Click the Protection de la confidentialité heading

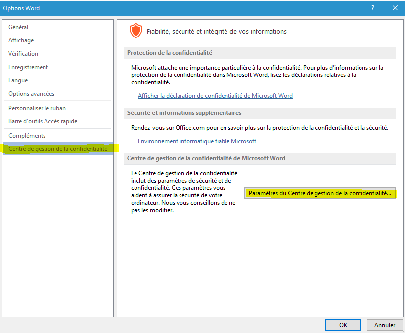[170, 53]
